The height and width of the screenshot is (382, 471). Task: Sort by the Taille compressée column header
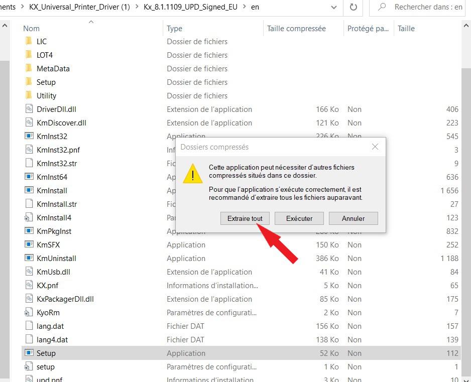(x=296, y=29)
